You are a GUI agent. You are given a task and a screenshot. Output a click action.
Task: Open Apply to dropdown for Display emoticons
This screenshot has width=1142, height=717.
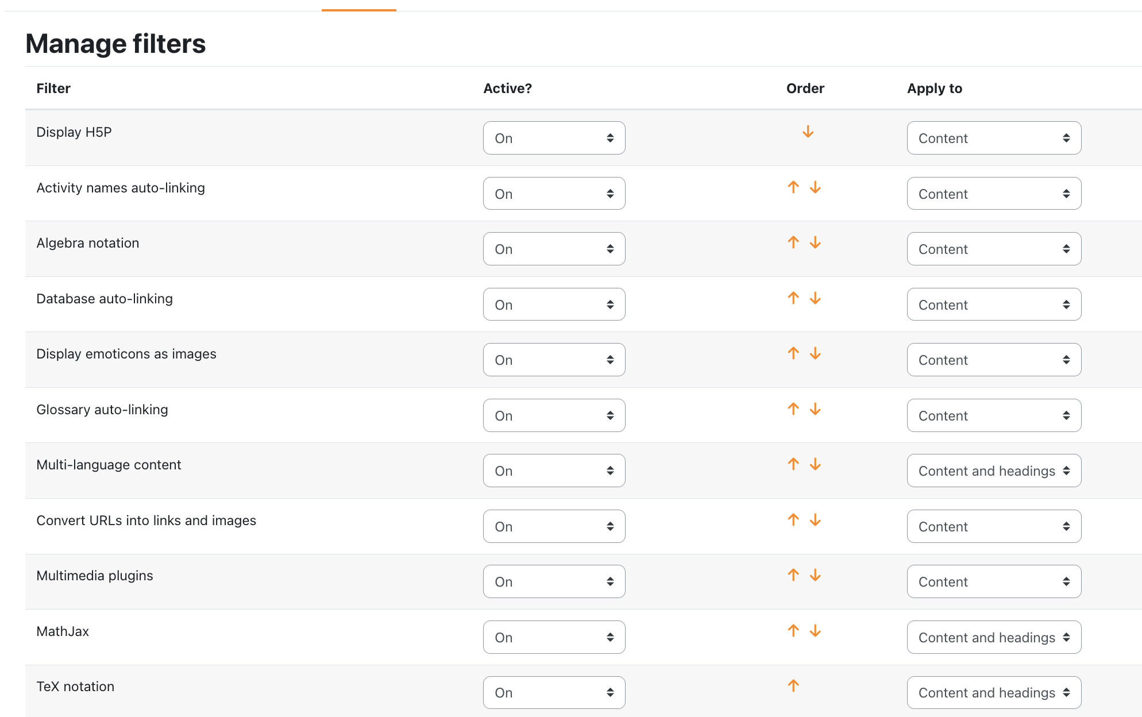coord(994,360)
